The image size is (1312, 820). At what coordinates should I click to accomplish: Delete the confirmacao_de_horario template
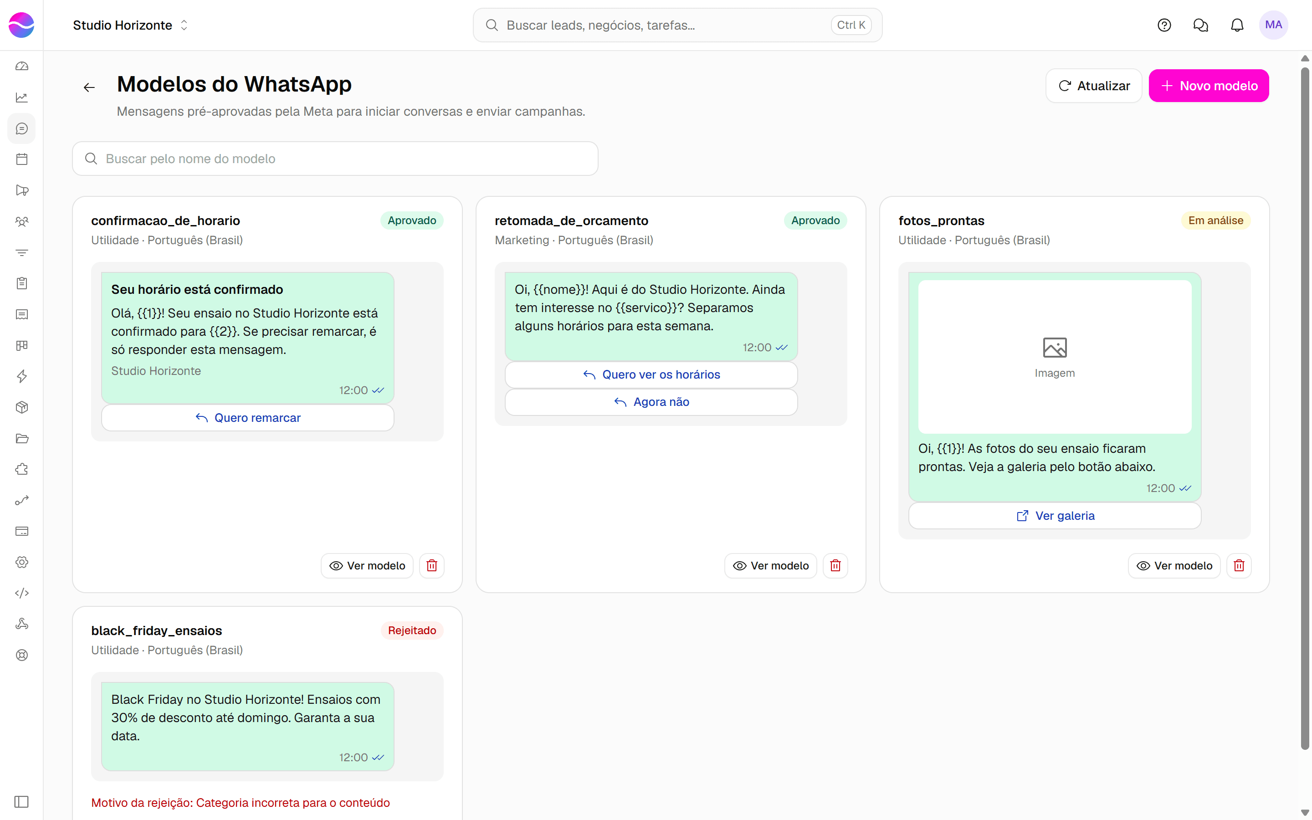tap(431, 566)
